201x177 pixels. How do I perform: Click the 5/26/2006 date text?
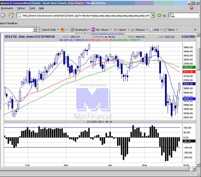pos(188,37)
